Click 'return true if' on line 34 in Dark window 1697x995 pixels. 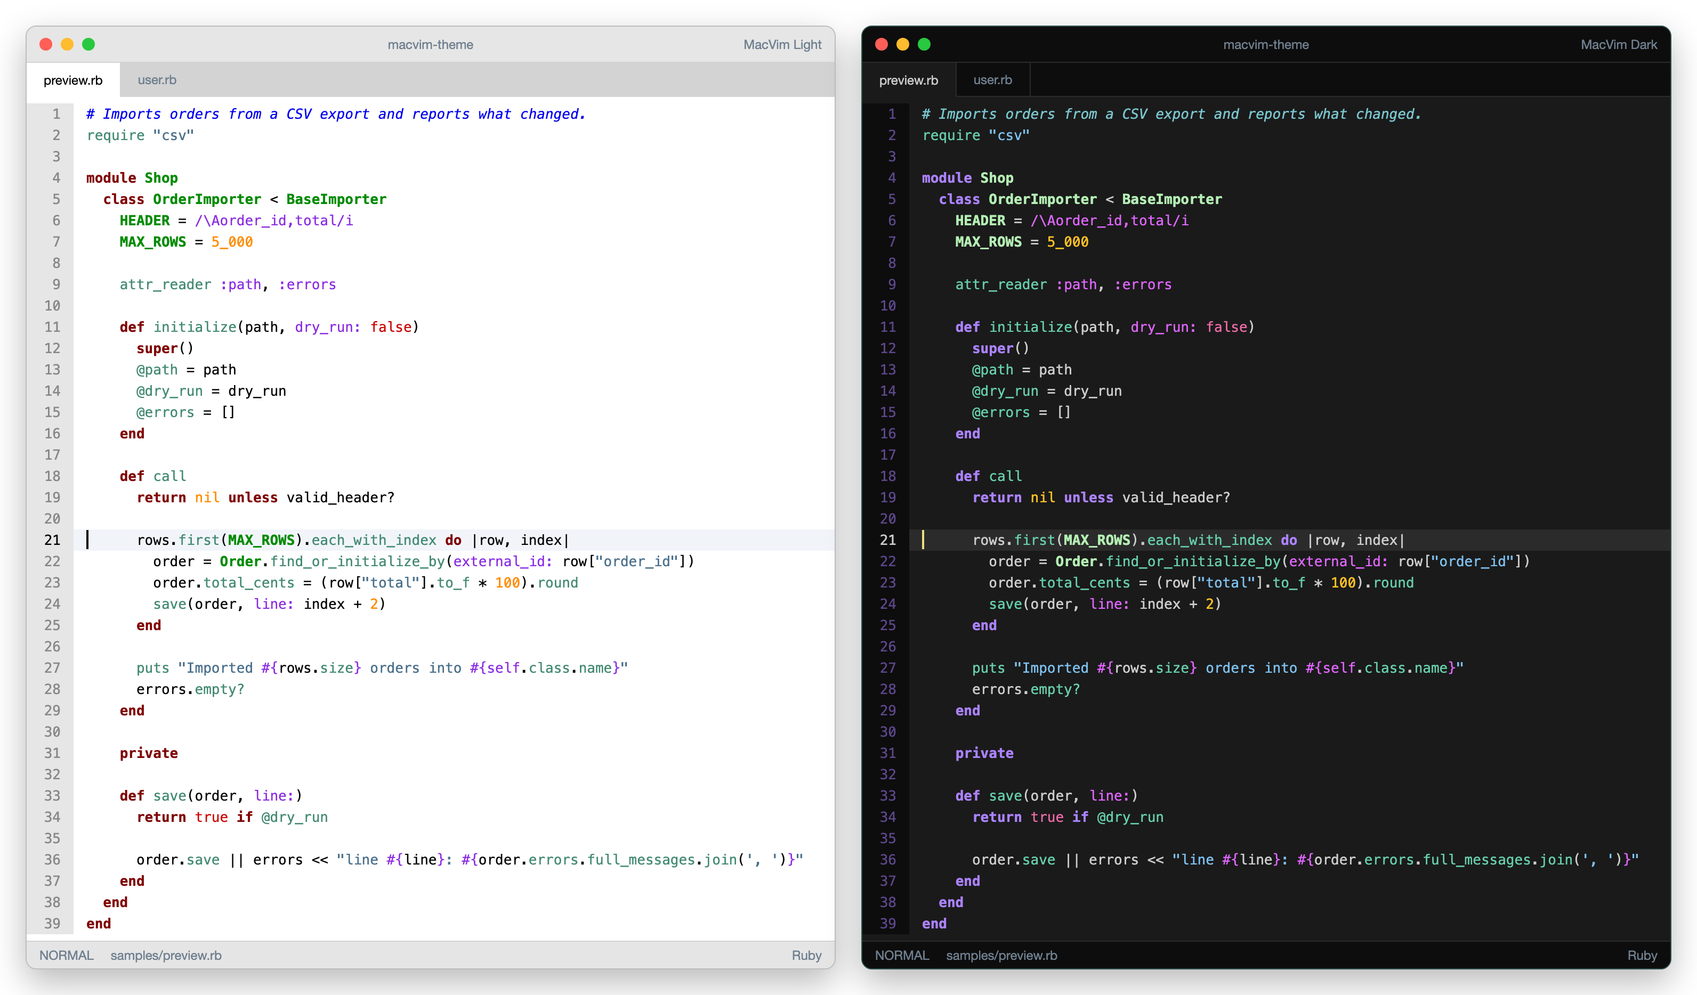tap(1030, 817)
